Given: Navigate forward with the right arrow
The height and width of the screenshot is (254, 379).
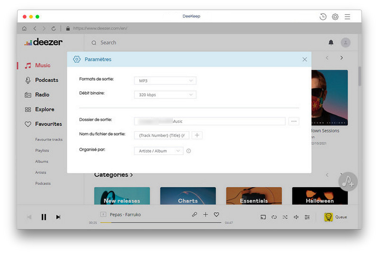Looking at the screenshot, I should [x=44, y=28].
